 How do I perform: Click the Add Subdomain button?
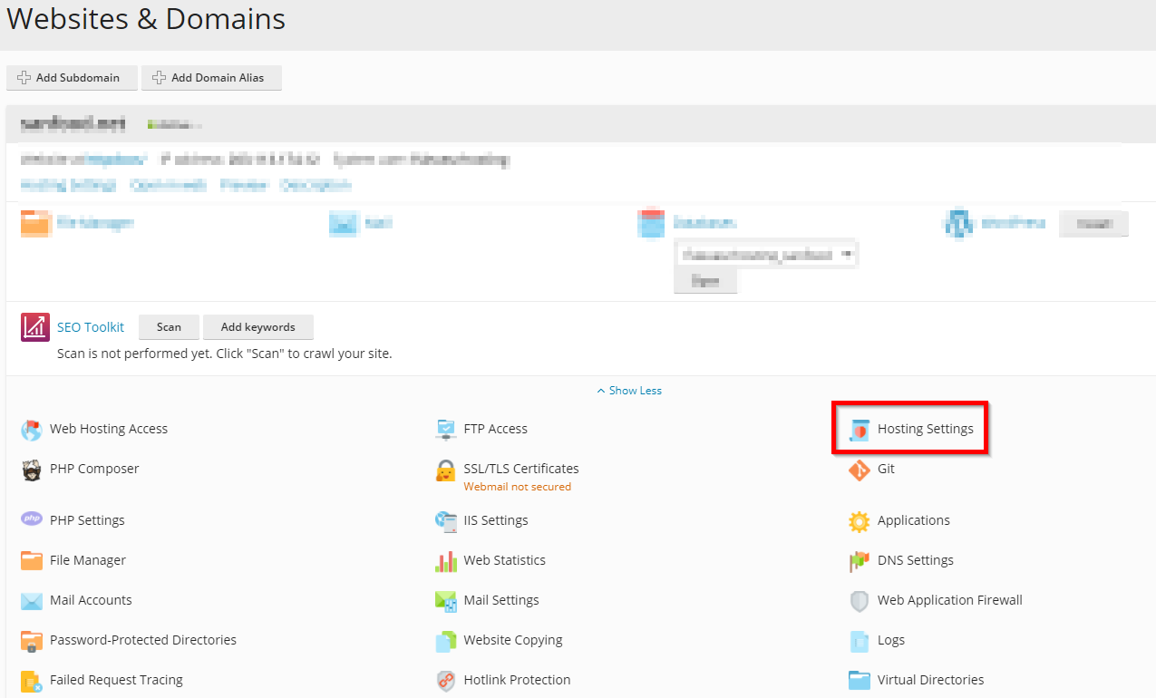click(x=72, y=77)
